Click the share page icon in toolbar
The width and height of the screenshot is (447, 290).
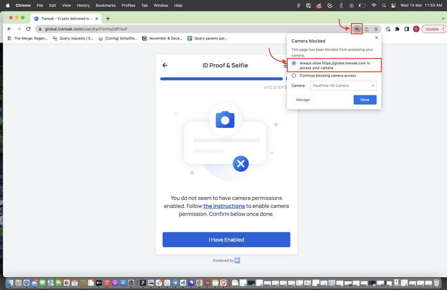367,29
